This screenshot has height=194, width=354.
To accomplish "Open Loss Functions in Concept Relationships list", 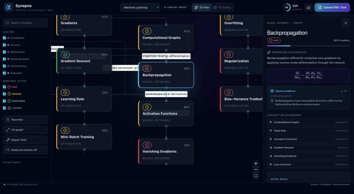I will coord(308,165).
